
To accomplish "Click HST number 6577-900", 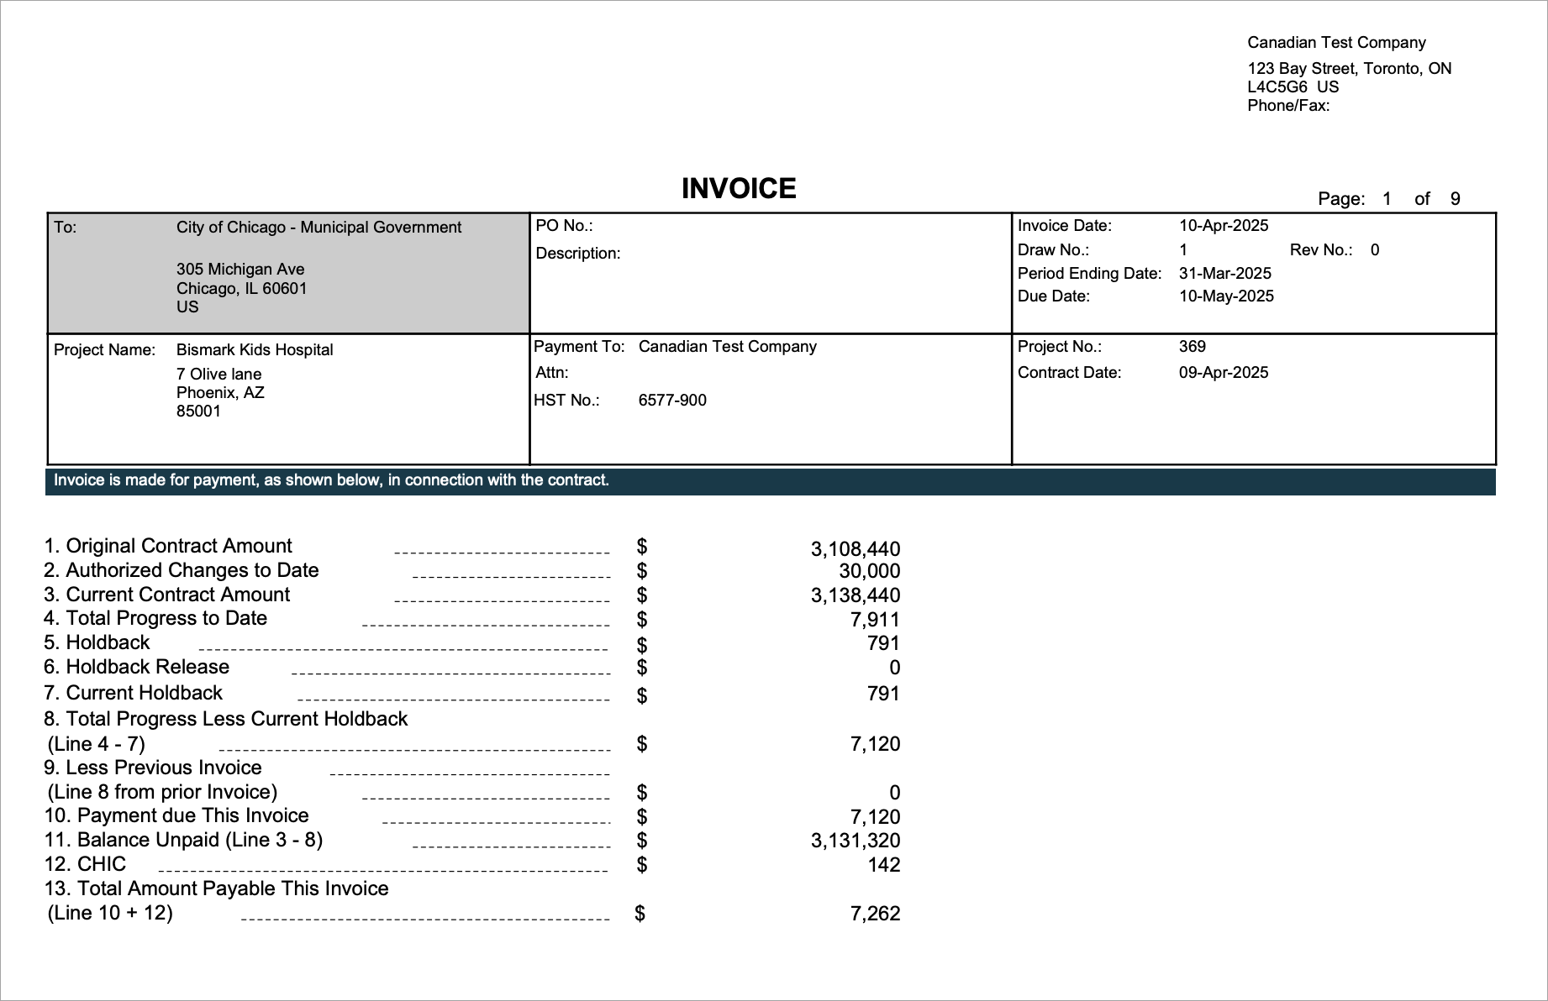I will point(672,401).
